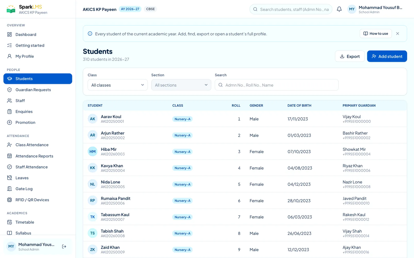The height and width of the screenshot is (258, 414).
Task: Open Gate Log in sidebar
Action: pos(38,189)
